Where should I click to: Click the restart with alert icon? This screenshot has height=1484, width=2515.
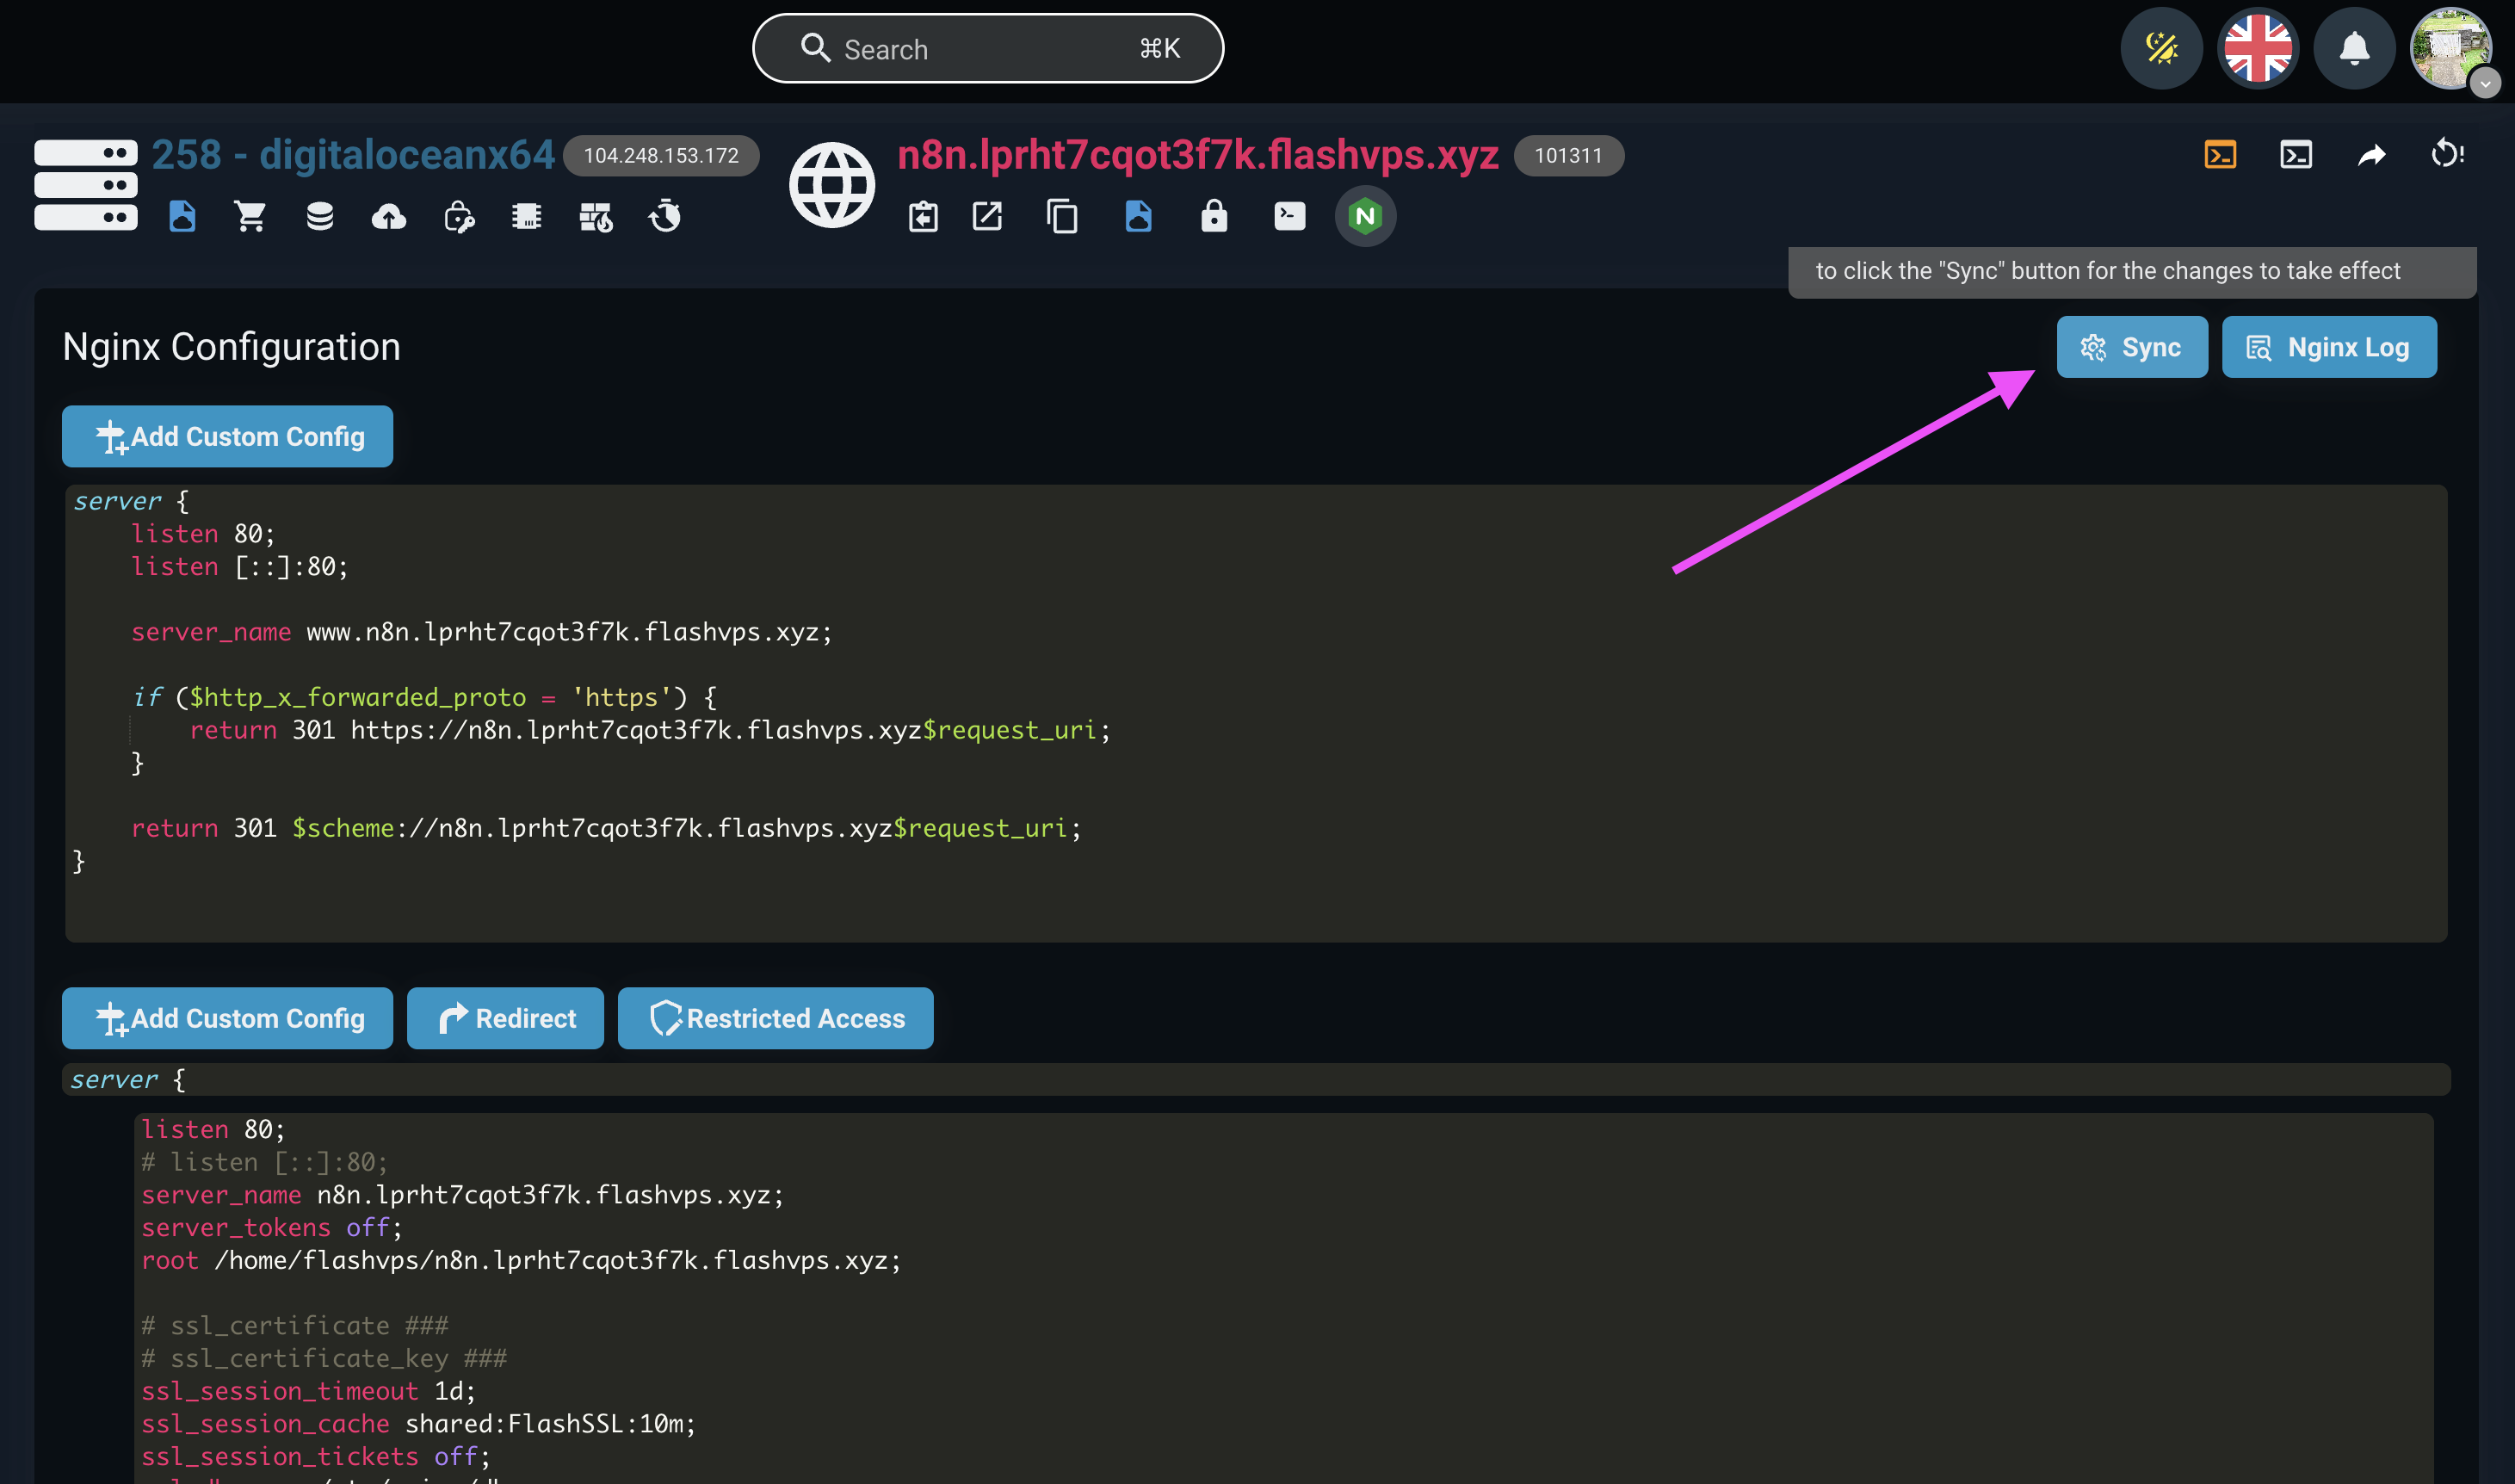[2447, 155]
